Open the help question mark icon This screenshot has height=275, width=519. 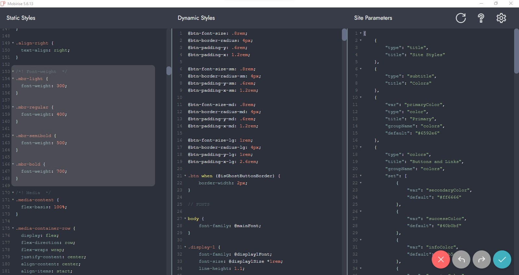pyautogui.click(x=481, y=18)
